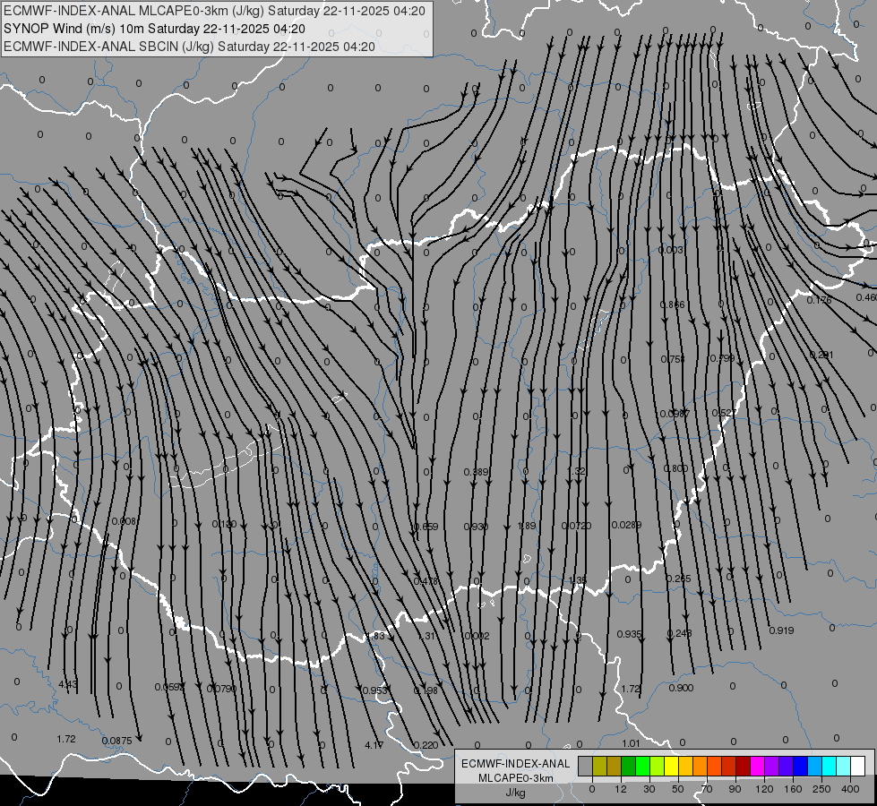
Task: Select the pure blue legend swatch
Action: point(800,766)
